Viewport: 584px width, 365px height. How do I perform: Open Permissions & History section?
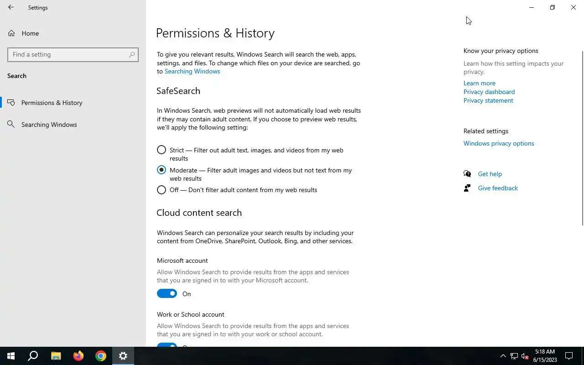pos(52,103)
